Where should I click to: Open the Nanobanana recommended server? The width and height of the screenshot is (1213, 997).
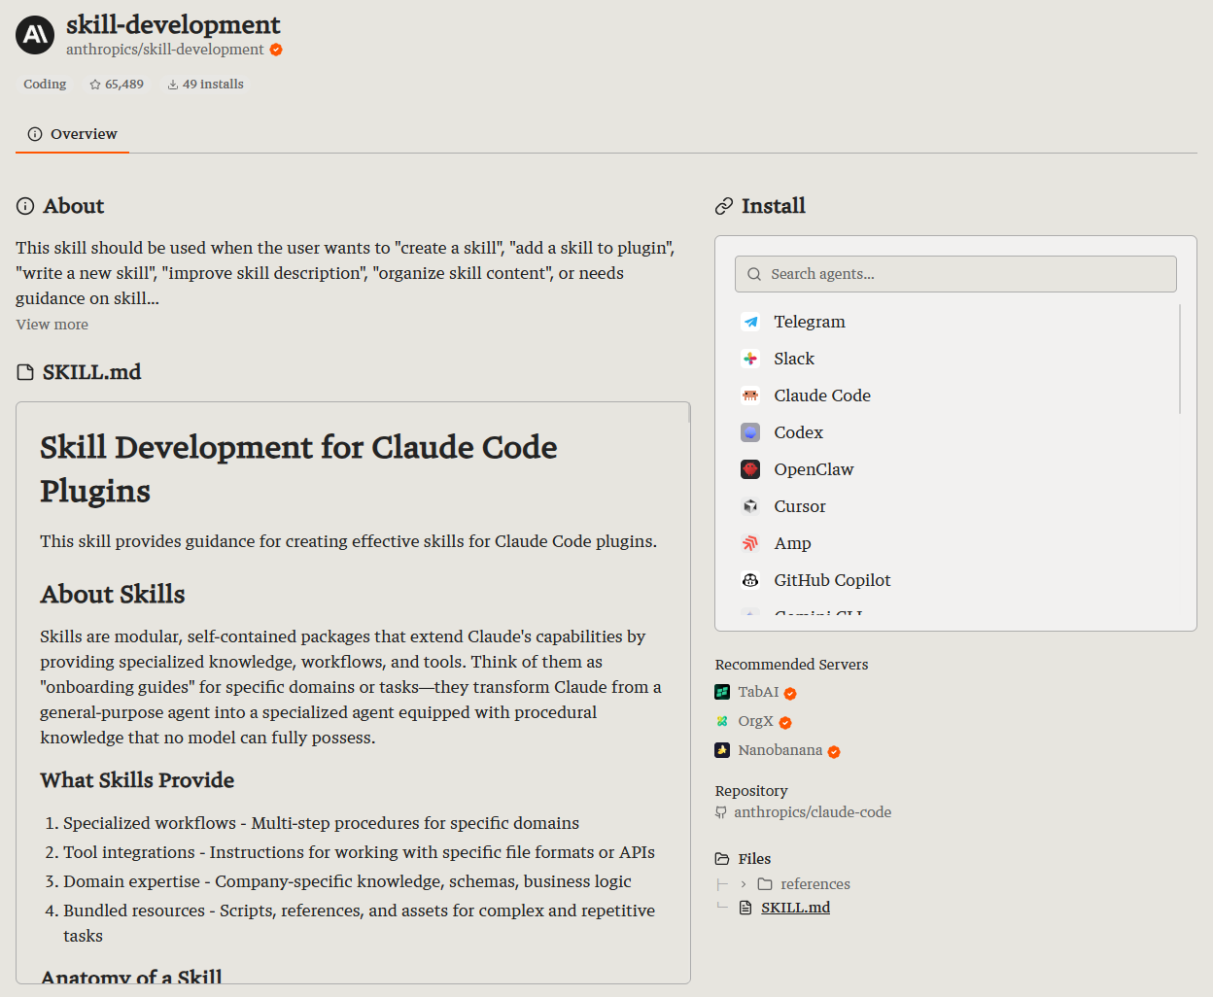(780, 750)
